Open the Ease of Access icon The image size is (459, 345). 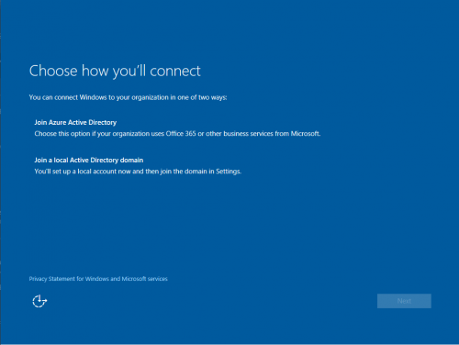point(39,301)
